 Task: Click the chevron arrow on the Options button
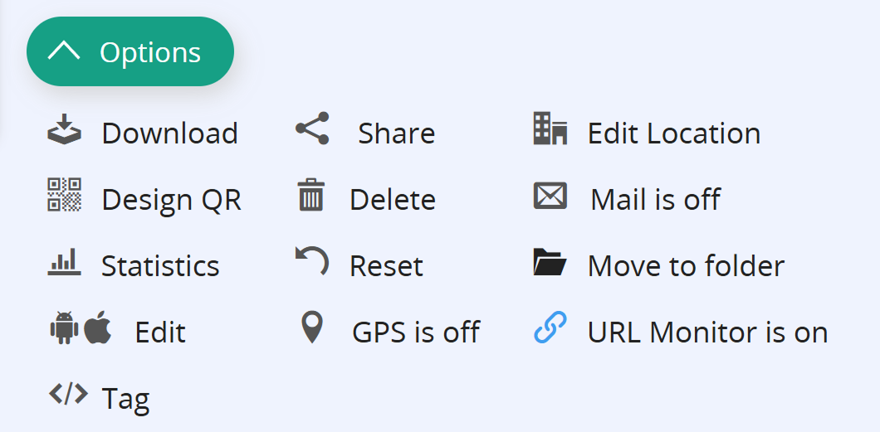(x=64, y=51)
